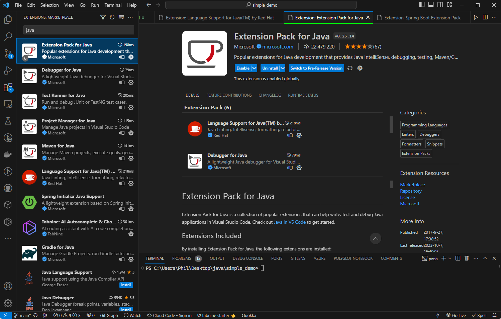
Task: Click main branch in status bar
Action: (x=22, y=315)
